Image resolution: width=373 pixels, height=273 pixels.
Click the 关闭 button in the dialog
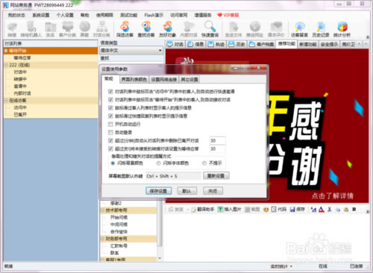(x=213, y=191)
